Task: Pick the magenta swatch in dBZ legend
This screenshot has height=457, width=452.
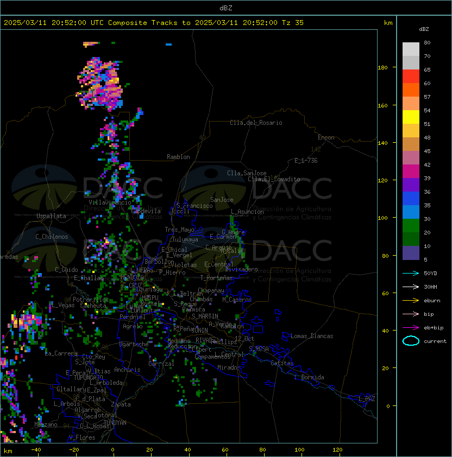Action: (x=411, y=172)
